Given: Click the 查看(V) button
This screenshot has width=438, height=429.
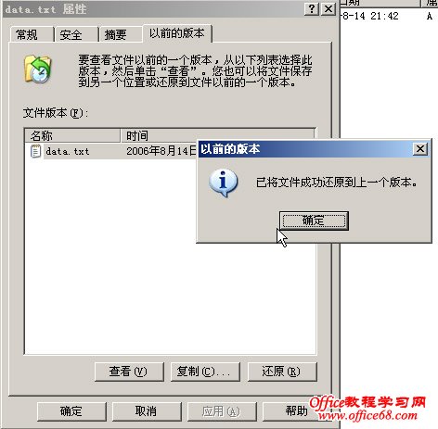Looking at the screenshot, I should (129, 372).
